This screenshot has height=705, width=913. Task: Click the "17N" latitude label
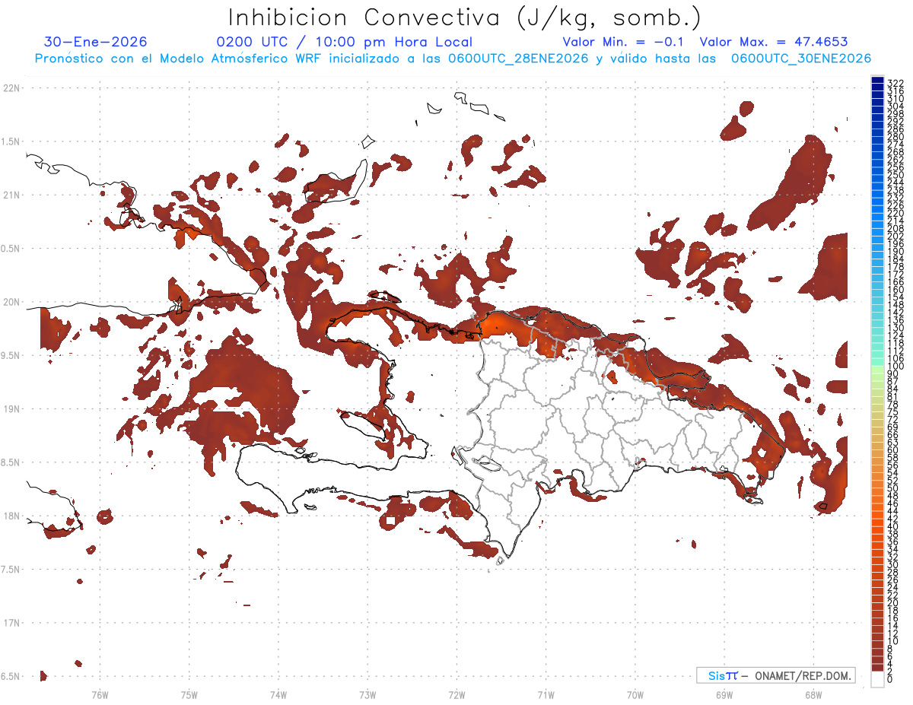pos(11,623)
